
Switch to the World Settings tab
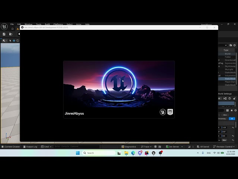click(x=225, y=94)
